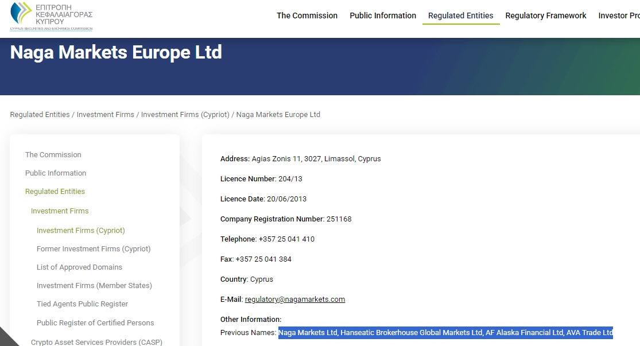Open the Regulatory Framework top menu
The image size is (640, 346).
pos(546,15)
